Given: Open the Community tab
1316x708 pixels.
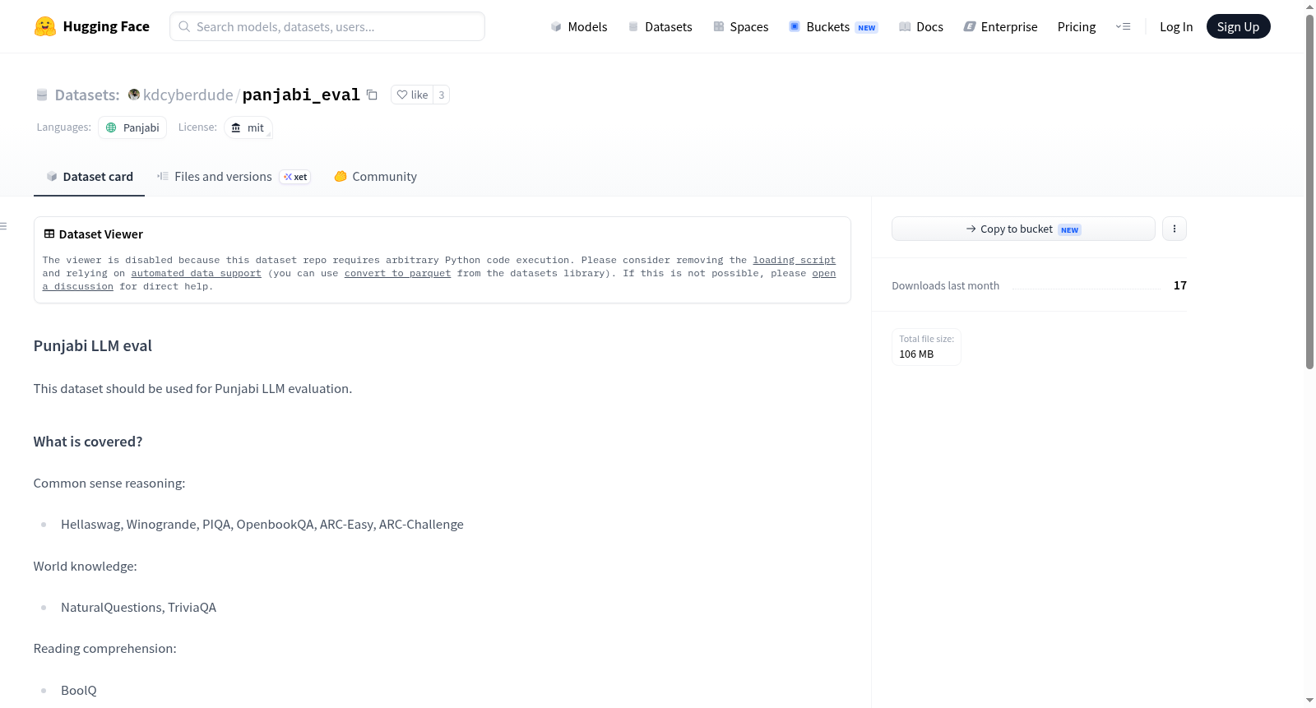Looking at the screenshot, I should pyautogui.click(x=375, y=176).
